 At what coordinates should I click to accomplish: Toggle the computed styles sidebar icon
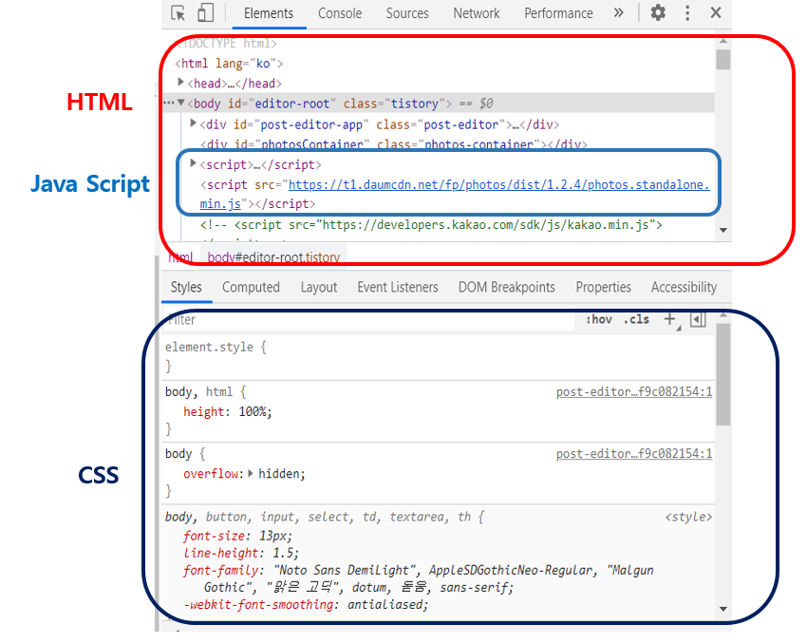tap(698, 320)
